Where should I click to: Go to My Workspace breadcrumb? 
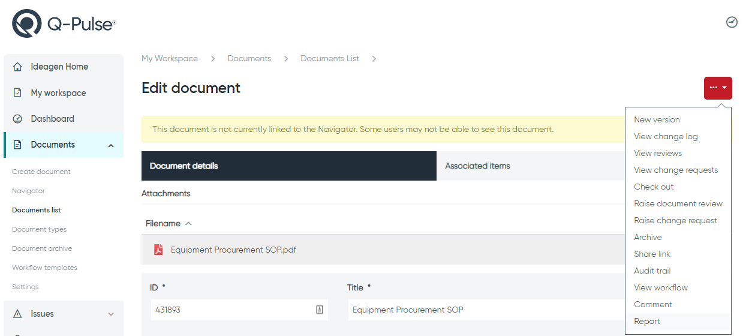170,58
